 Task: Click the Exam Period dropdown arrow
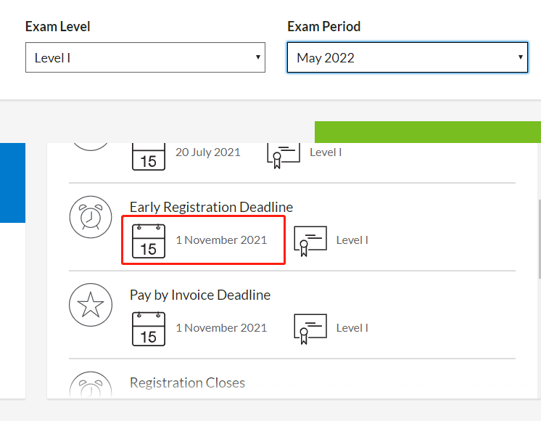coord(520,57)
